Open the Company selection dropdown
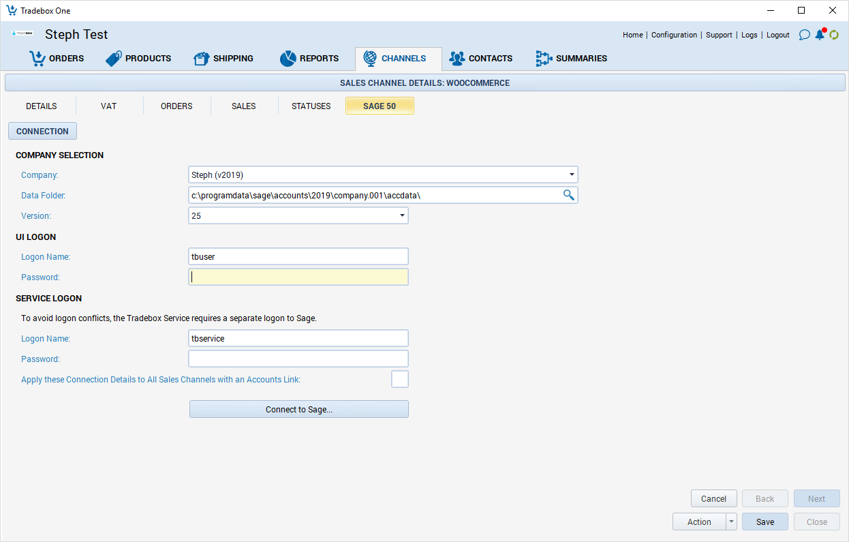Screen dimensions: 849x542 click(572, 175)
